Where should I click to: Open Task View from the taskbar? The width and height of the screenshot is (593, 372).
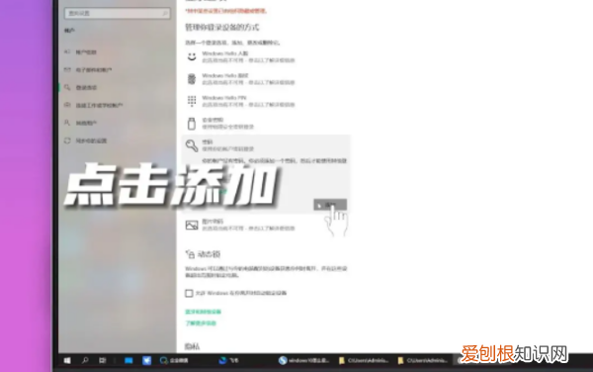[103, 361]
